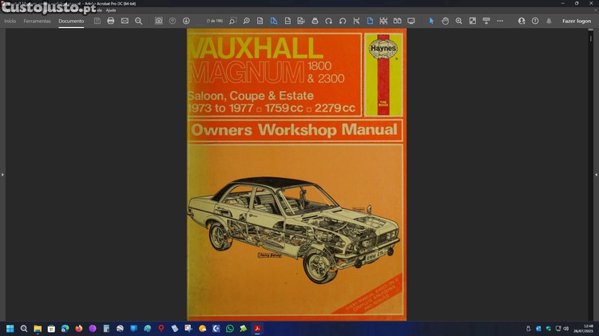The width and height of the screenshot is (599, 336).
Task: Click the page number field
Action: 215,21
